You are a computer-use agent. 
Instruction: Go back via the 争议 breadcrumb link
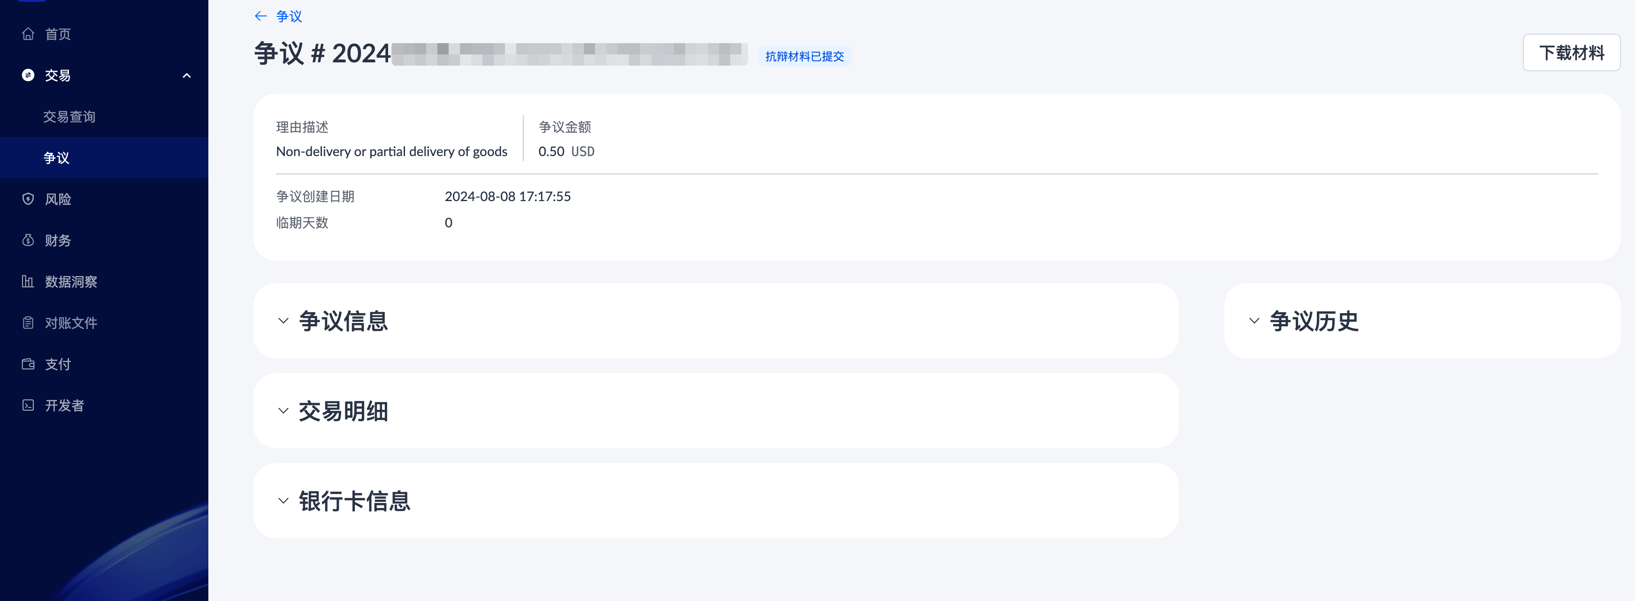290,16
